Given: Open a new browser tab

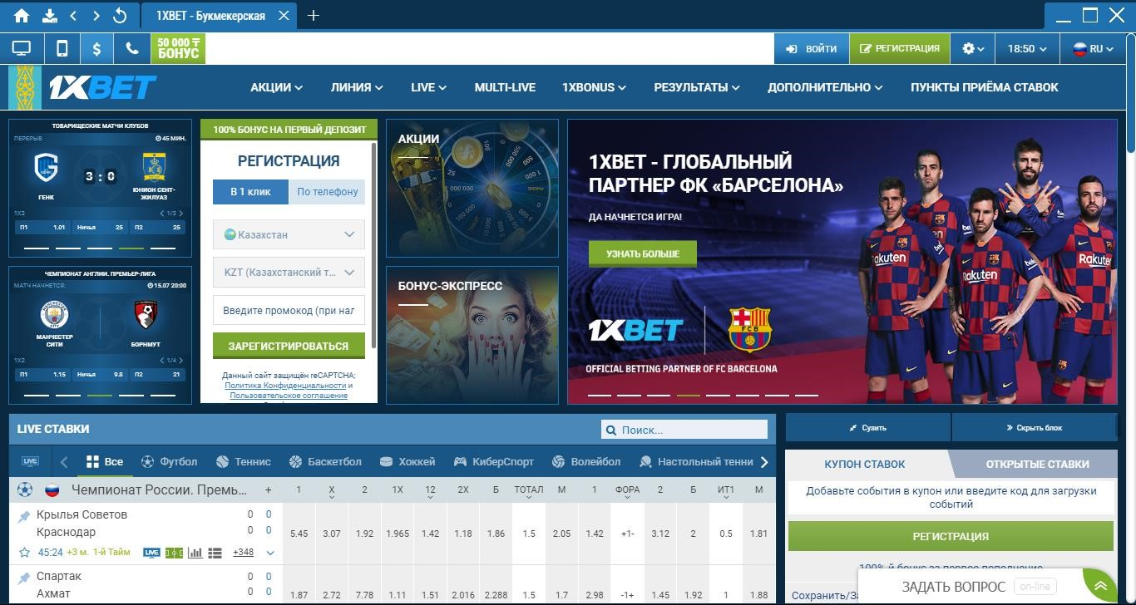Looking at the screenshot, I should 313,16.
